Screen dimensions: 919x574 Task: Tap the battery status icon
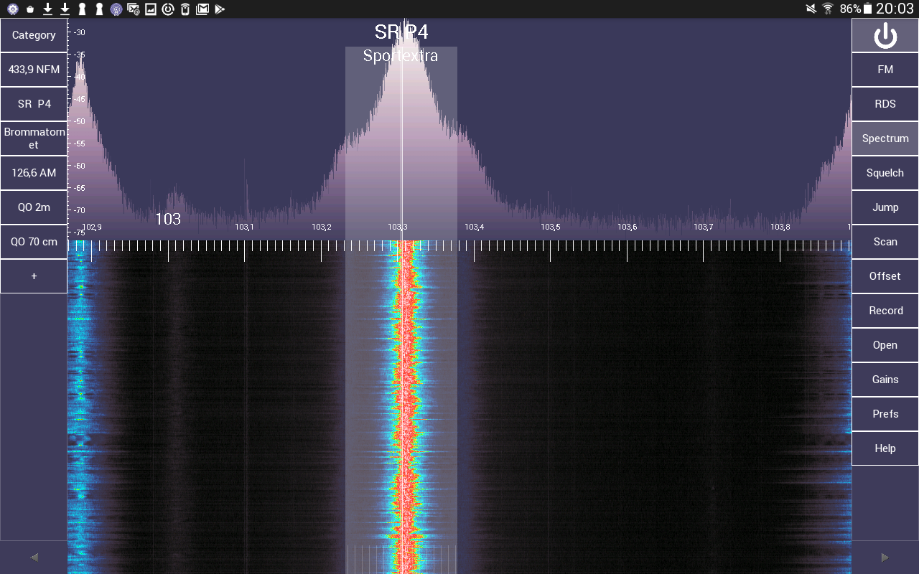tap(867, 9)
